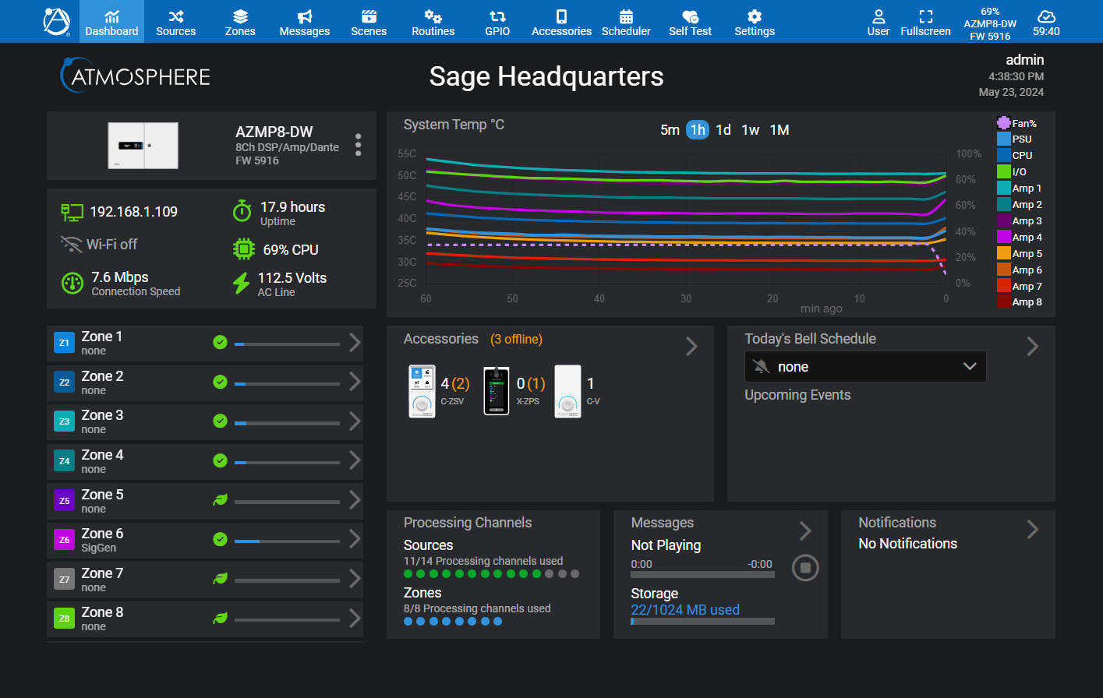The width and height of the screenshot is (1103, 698).
Task: Launch the Self Test page
Action: click(x=689, y=21)
